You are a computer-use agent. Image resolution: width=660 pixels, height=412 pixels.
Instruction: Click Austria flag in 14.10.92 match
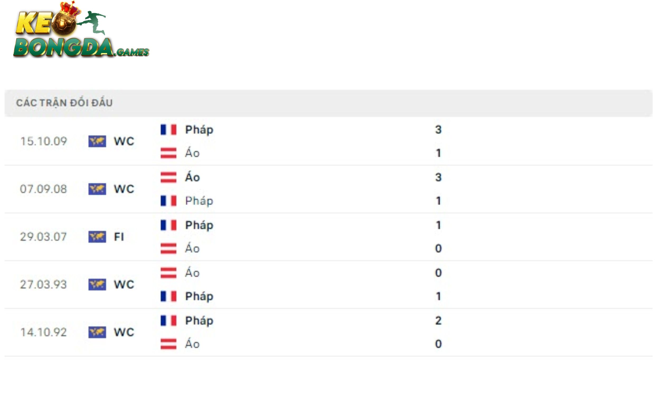coord(168,344)
